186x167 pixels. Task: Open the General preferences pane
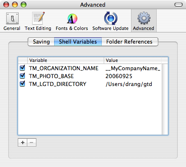(12, 21)
